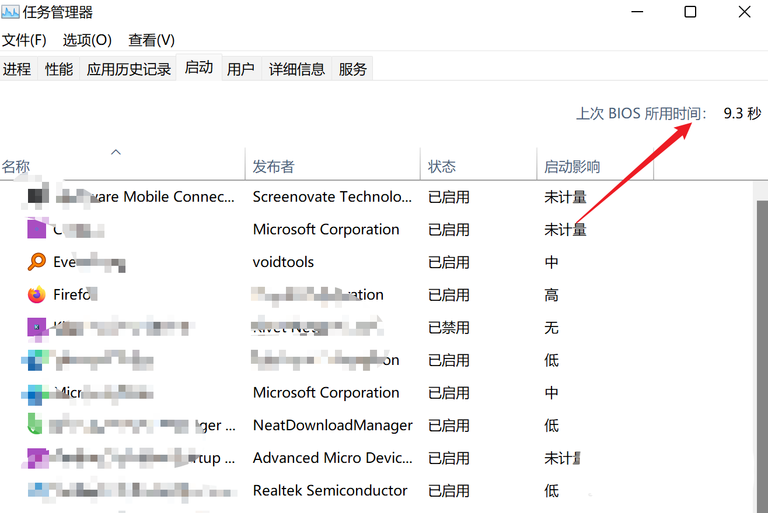Select the Advanced Micro Devices startup icon
The height and width of the screenshot is (513, 768).
(36, 458)
